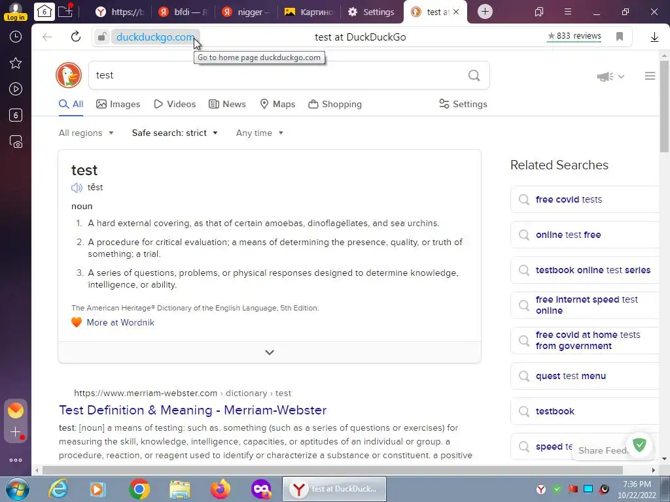Expand the dictionary definition card chevron

(270, 352)
